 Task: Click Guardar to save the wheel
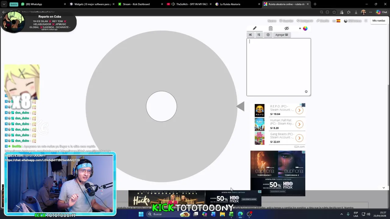click(x=286, y=21)
